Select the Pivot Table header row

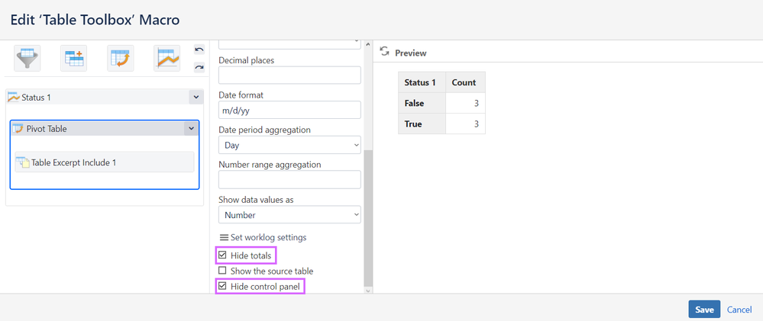click(x=104, y=129)
